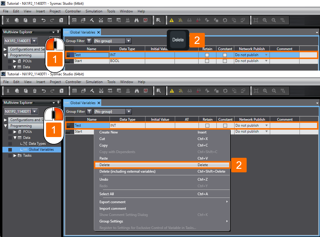The height and width of the screenshot is (237, 320).
Task: Enable the Constant checkbox for Start variable
Action: [x=225, y=61]
